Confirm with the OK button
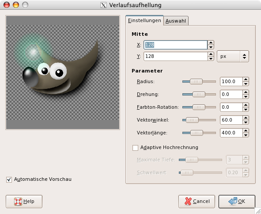261x214 pixels. point(237,202)
